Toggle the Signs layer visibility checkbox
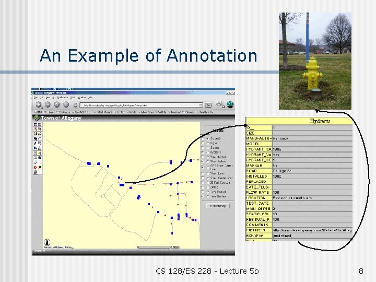 (x=203, y=143)
